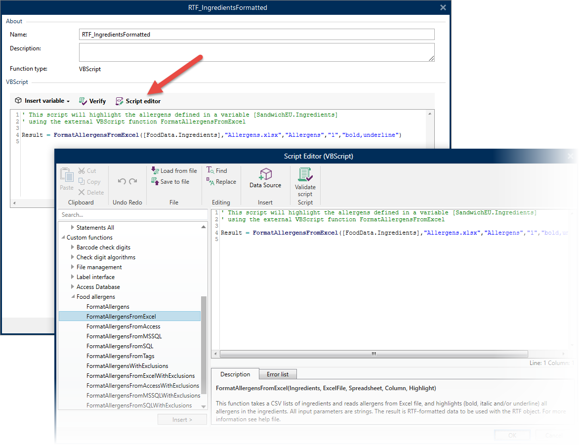Open the Script editor button
Viewport: 579px width, 445px height.
coord(138,101)
